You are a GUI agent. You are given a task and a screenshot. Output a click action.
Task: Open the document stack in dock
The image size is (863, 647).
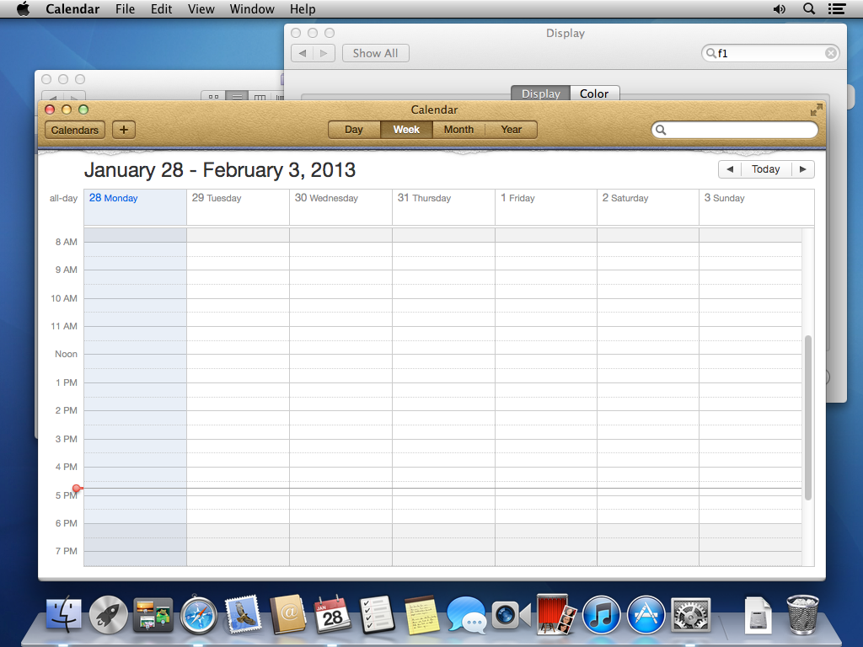[x=758, y=615]
